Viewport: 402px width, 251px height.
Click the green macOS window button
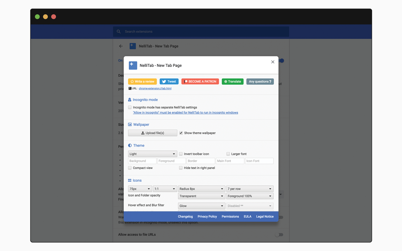[x=37, y=17]
